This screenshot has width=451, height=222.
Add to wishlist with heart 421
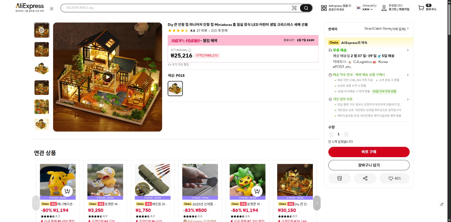(x=394, y=178)
